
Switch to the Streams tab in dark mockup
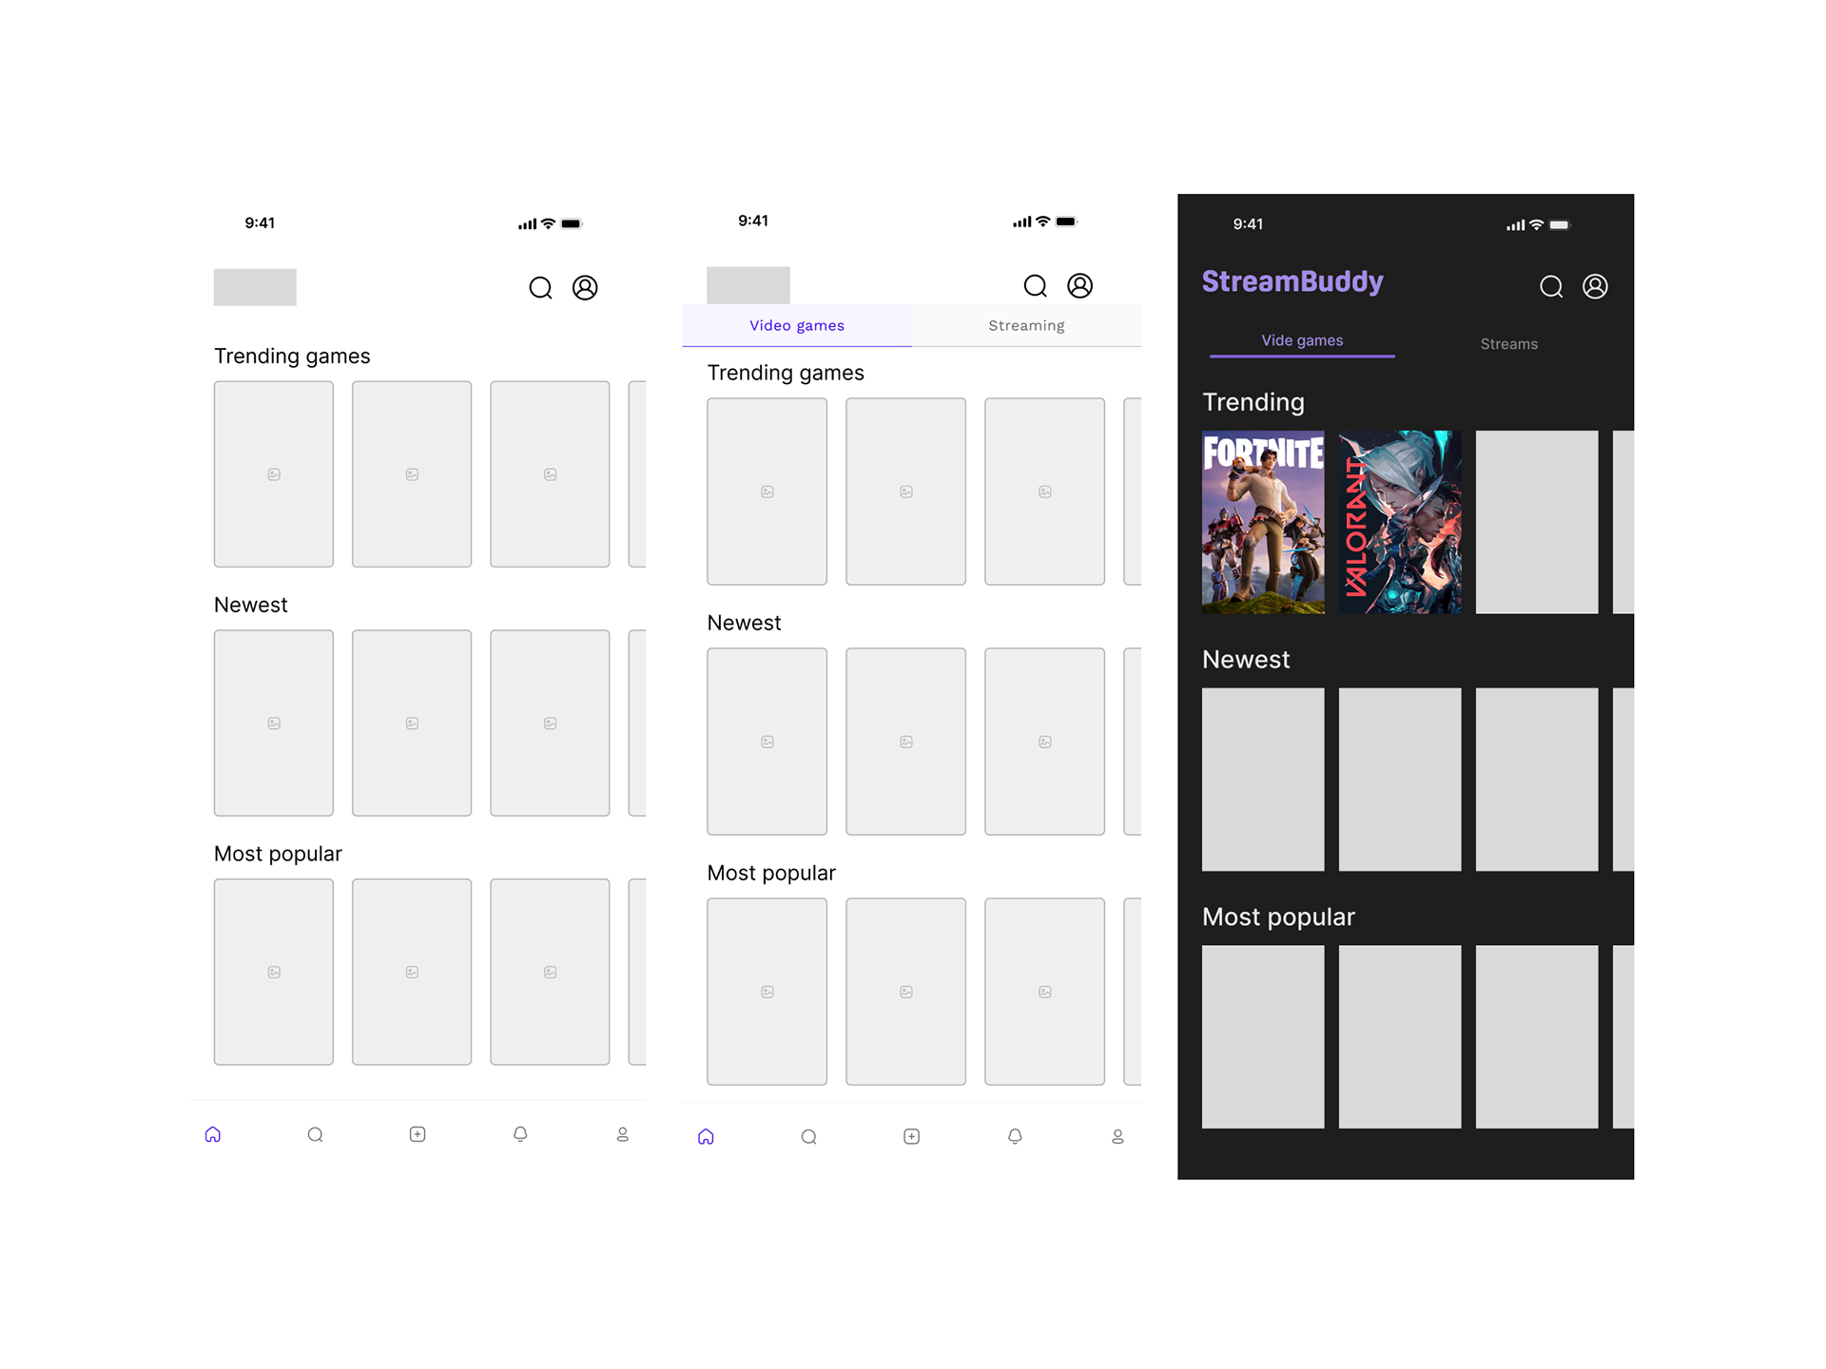point(1508,344)
